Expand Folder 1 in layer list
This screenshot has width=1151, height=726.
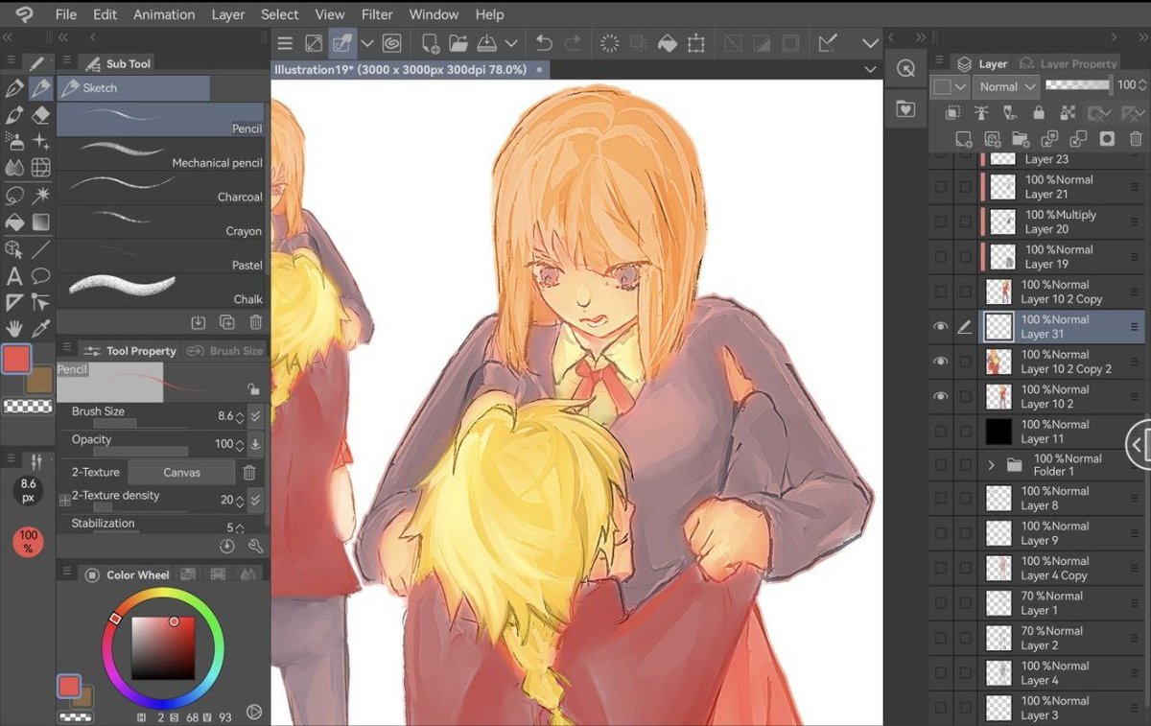(992, 465)
